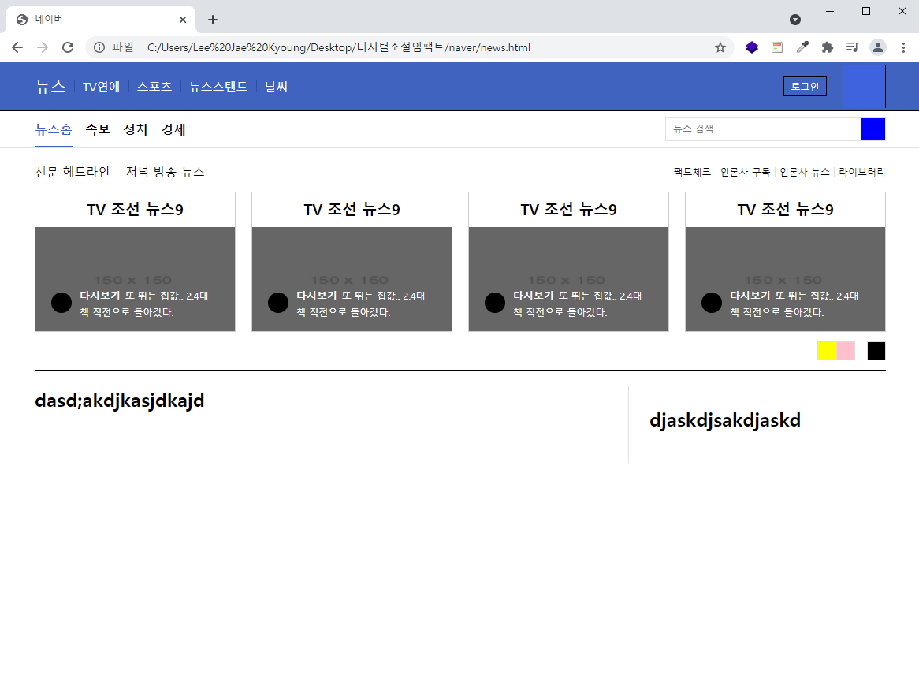Viewport: 919px width, 697px height.
Task: Select the 뉴스홈 tab
Action: coord(54,129)
